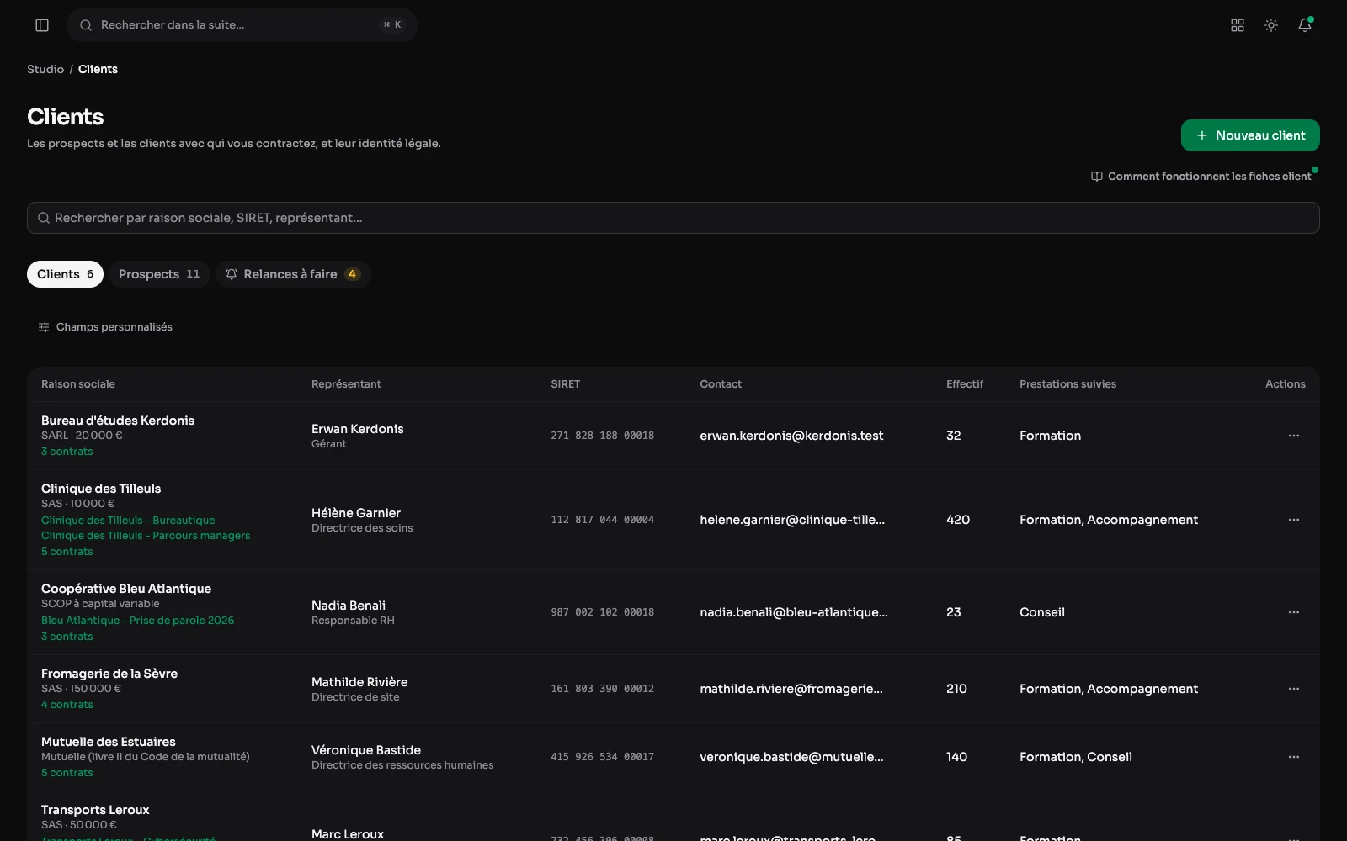Switch to the Prospects tab
The image size is (1347, 841).
(159, 274)
